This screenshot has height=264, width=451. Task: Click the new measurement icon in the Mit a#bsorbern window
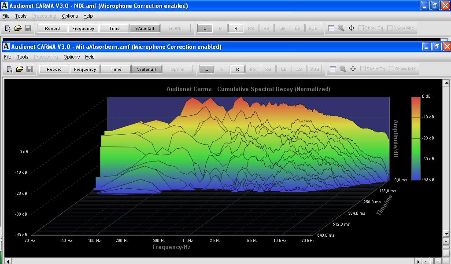(10, 69)
